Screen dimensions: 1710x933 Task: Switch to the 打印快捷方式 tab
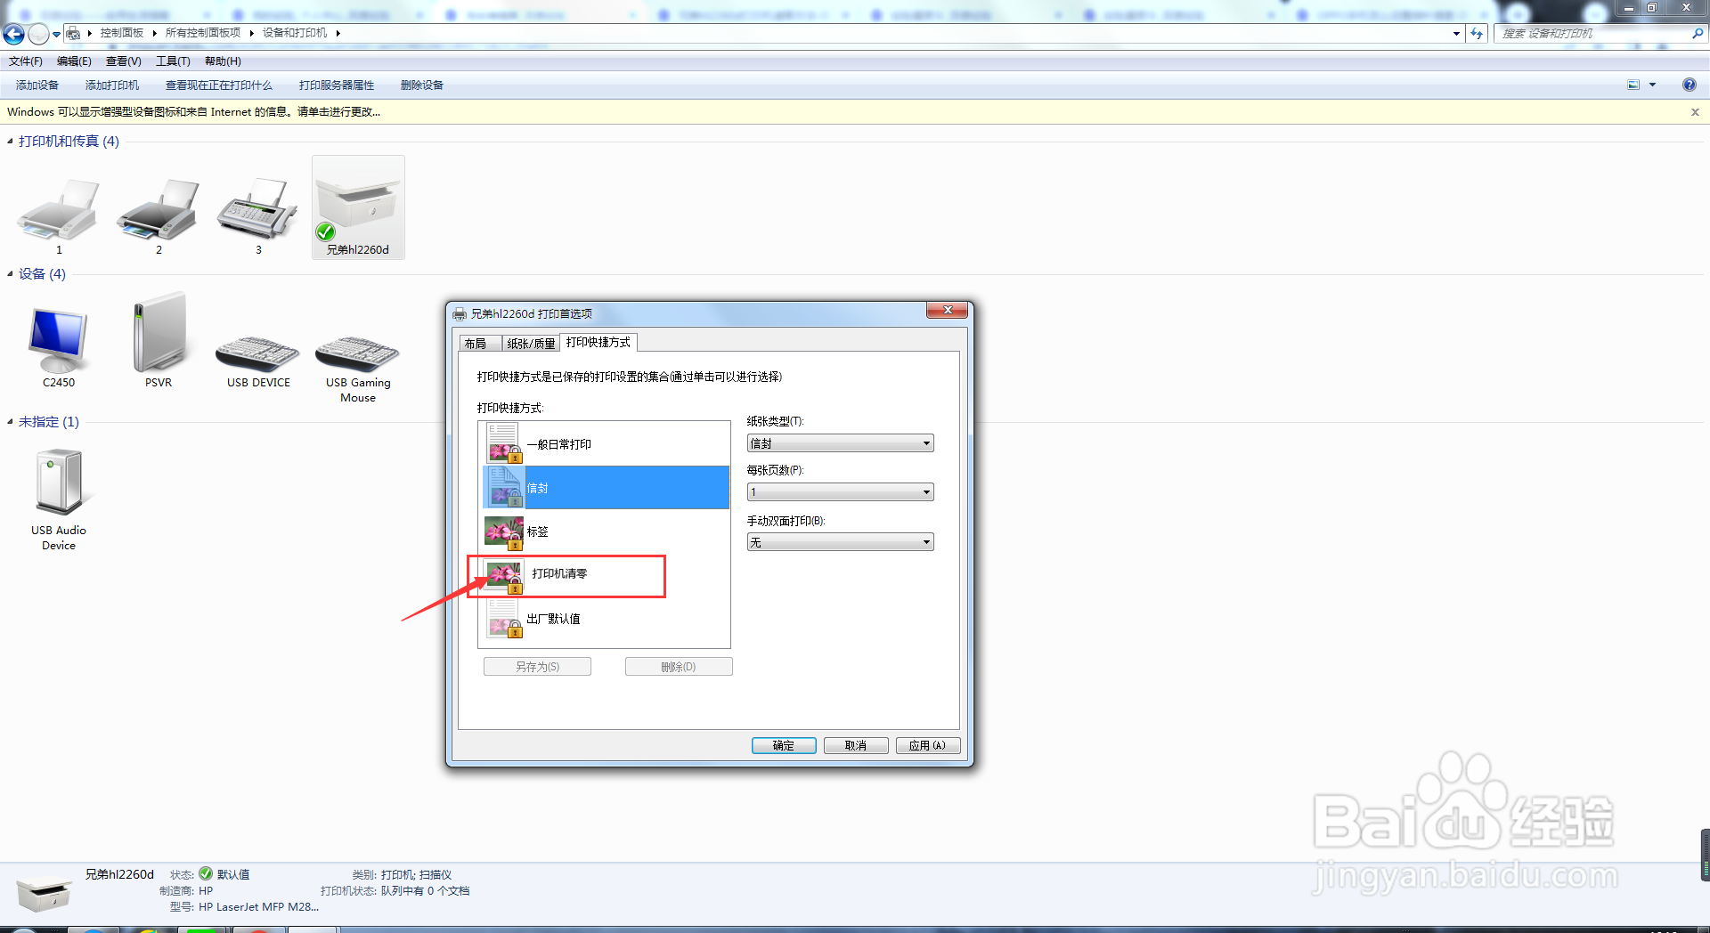(x=598, y=342)
